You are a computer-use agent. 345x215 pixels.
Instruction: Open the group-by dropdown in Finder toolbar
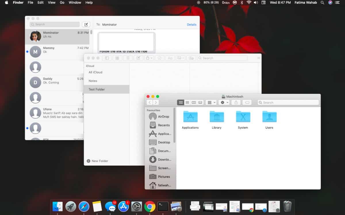(211, 102)
